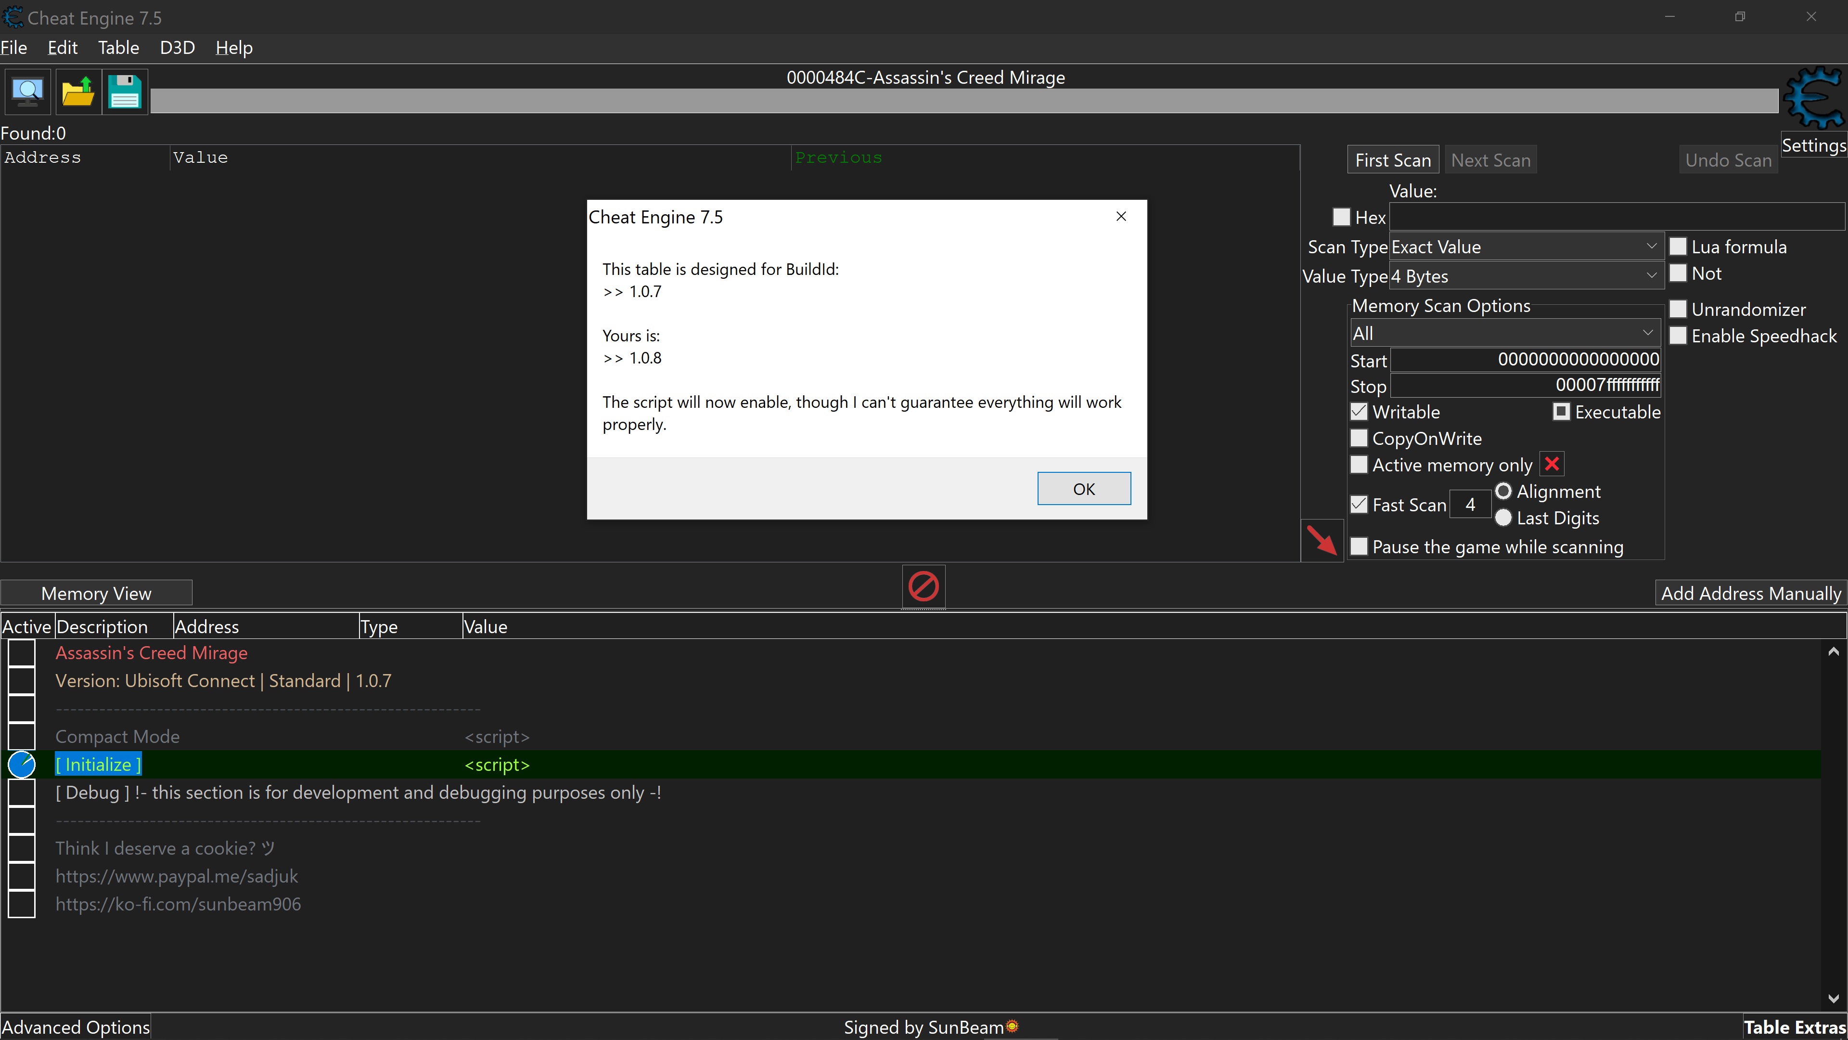
Task: Open the Table menu
Action: pos(118,48)
